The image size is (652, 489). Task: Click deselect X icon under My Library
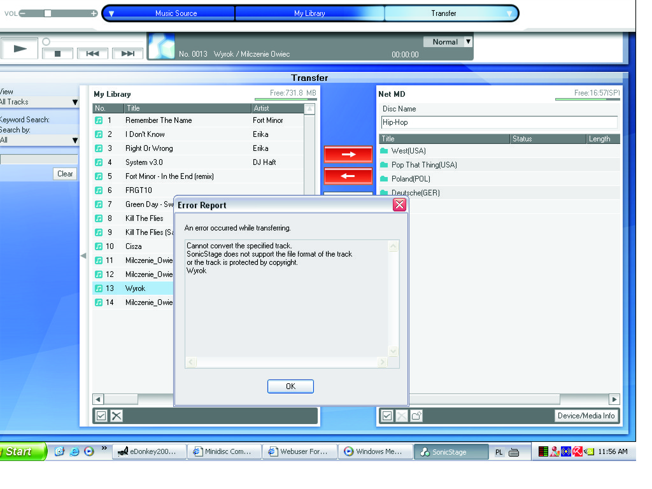[117, 416]
